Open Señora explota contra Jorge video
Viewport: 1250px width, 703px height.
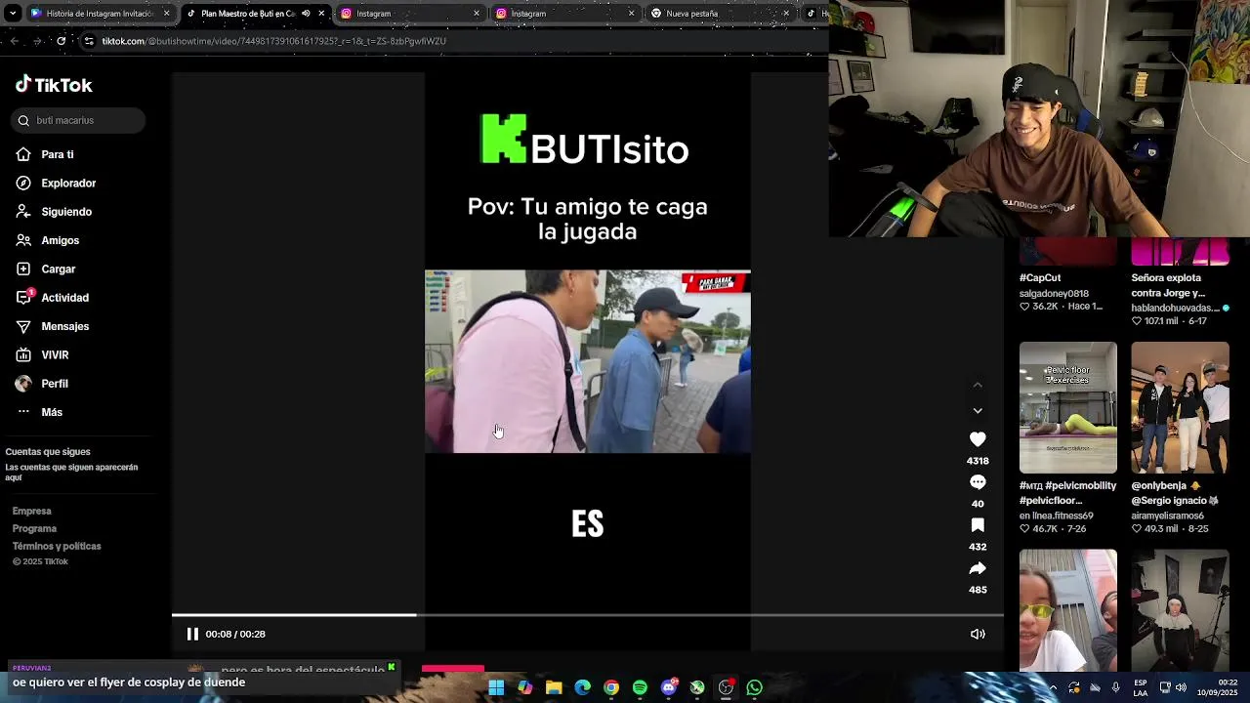coord(1180,252)
